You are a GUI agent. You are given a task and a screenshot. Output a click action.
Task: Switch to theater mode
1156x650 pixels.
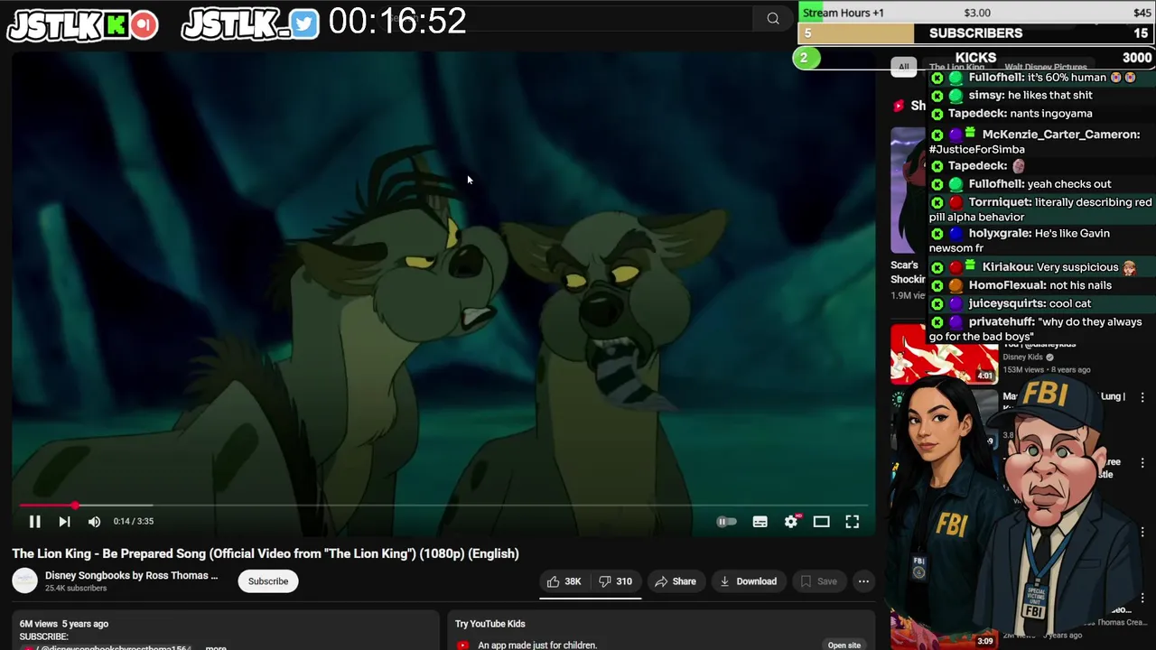click(821, 522)
